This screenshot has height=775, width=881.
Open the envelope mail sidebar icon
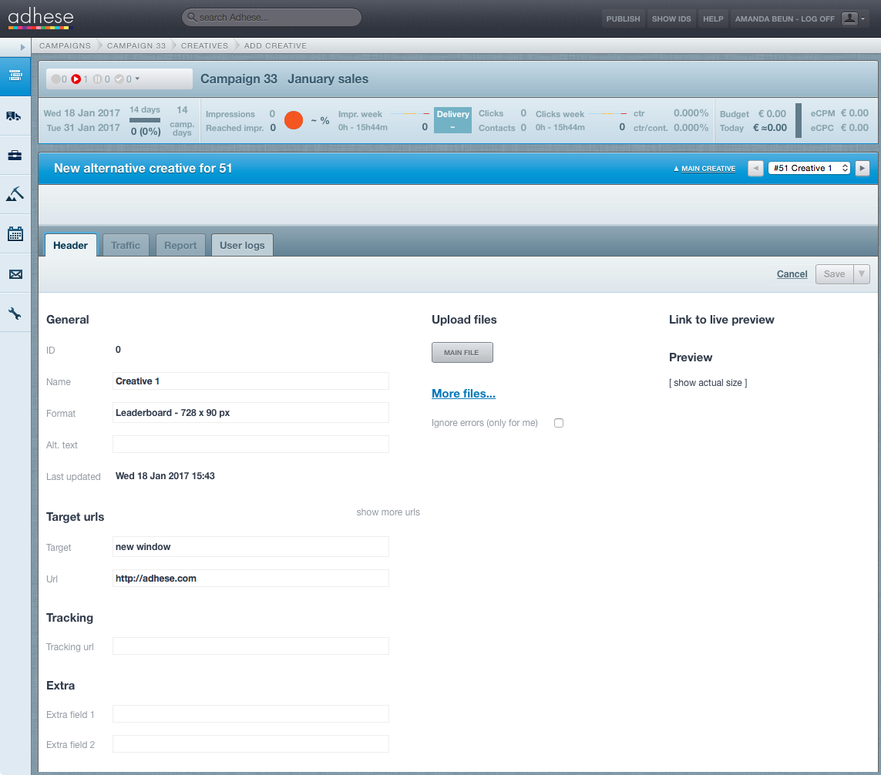pos(15,274)
